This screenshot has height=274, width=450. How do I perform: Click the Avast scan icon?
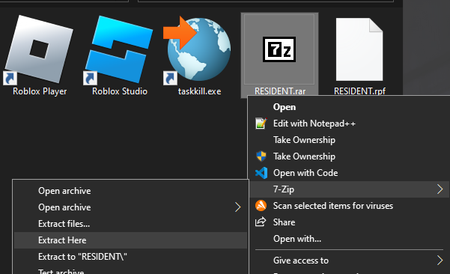click(x=261, y=206)
